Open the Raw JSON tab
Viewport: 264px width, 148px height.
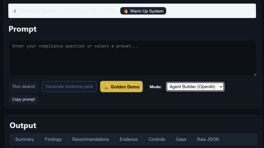point(208,139)
